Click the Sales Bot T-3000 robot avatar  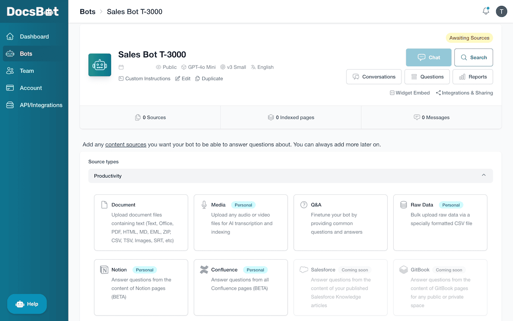[100, 65]
